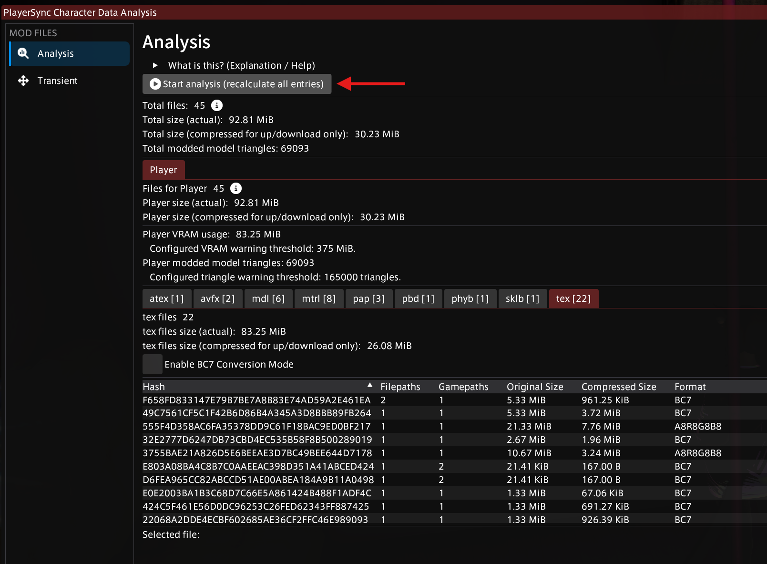Expand the 'What is this?' help section
Image resolution: width=767 pixels, height=564 pixels.
(155, 65)
